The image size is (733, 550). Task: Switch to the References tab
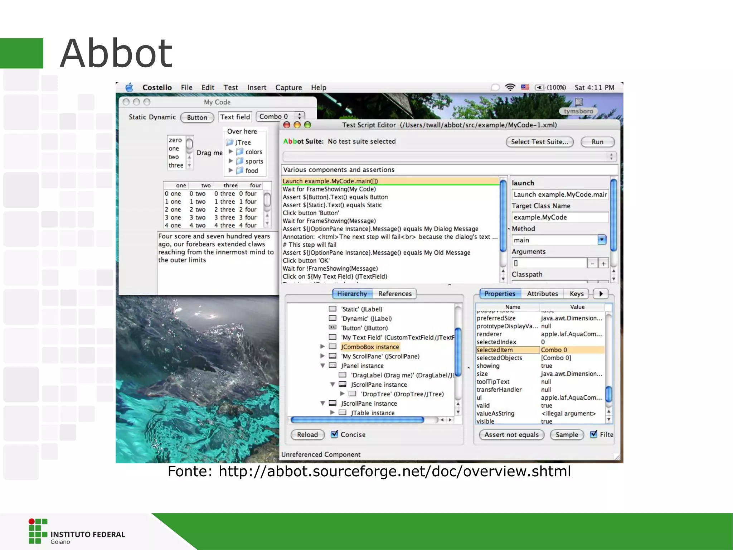pyautogui.click(x=395, y=294)
